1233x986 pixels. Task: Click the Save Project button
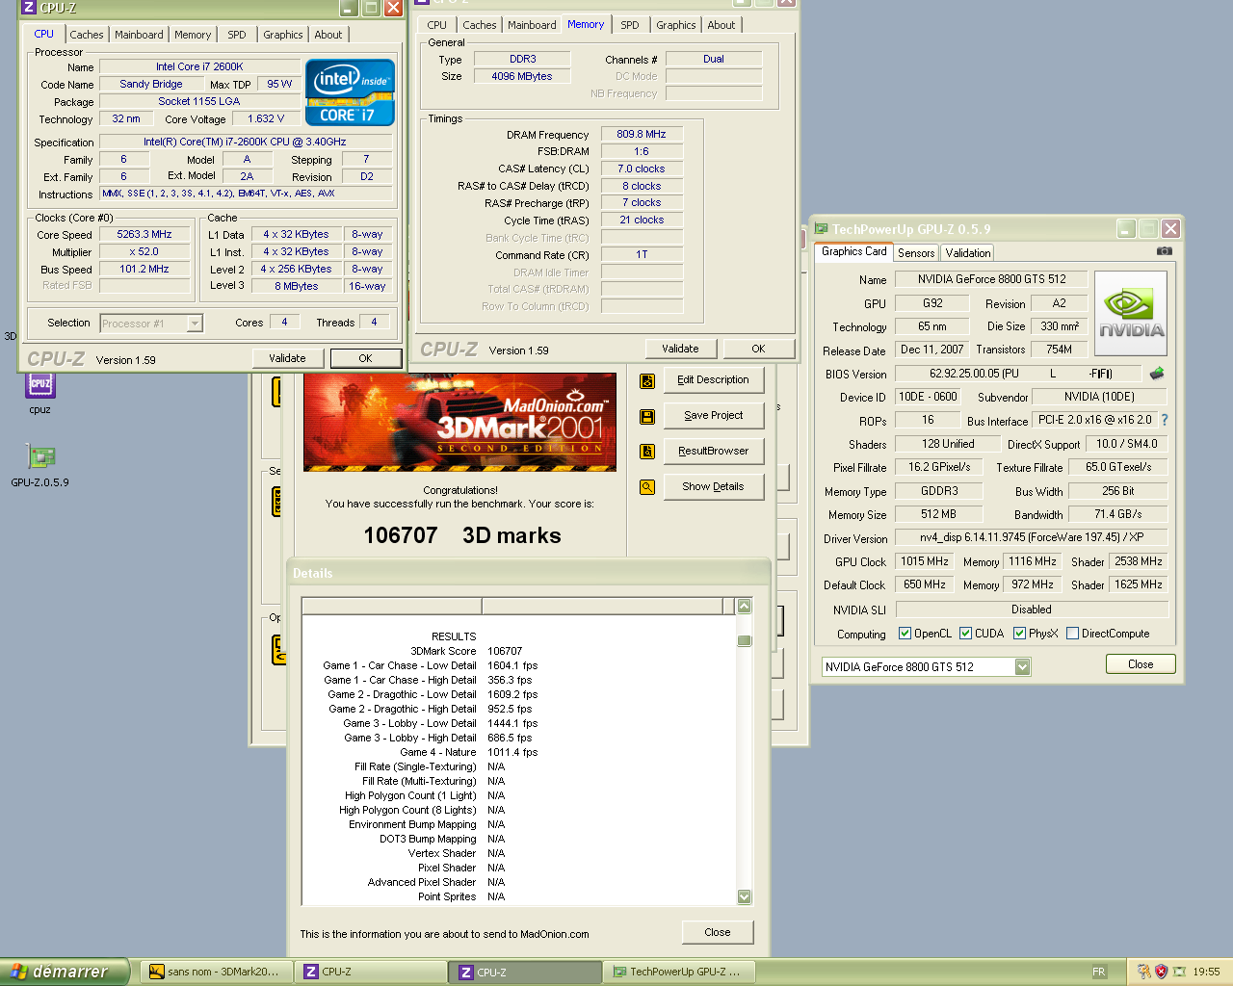(713, 415)
